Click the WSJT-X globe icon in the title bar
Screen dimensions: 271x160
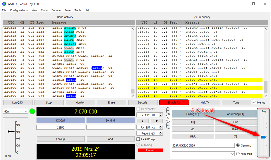click(x=4, y=4)
